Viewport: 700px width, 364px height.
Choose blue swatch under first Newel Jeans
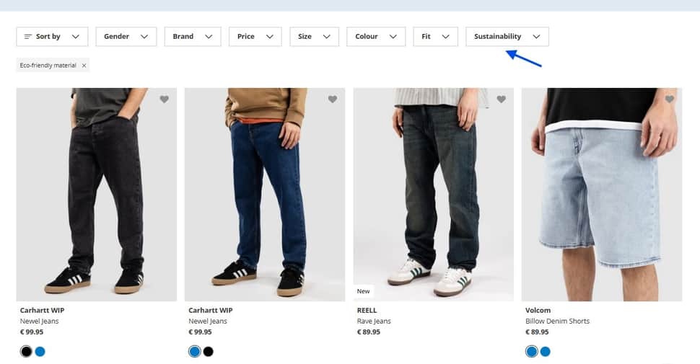[x=40, y=352]
